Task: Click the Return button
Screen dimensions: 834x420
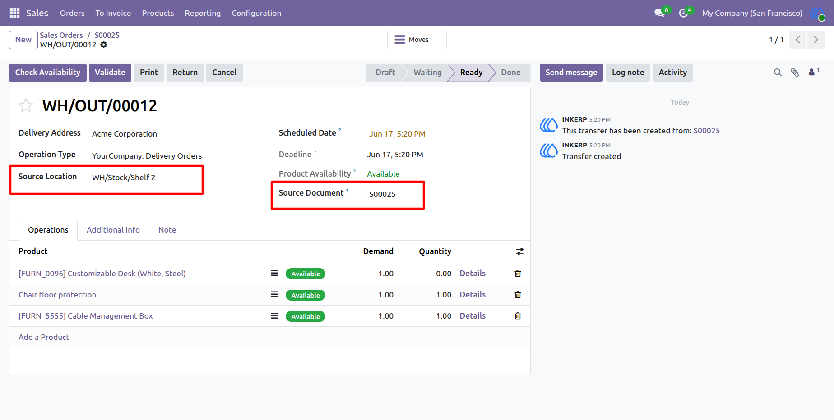Action: click(x=185, y=73)
